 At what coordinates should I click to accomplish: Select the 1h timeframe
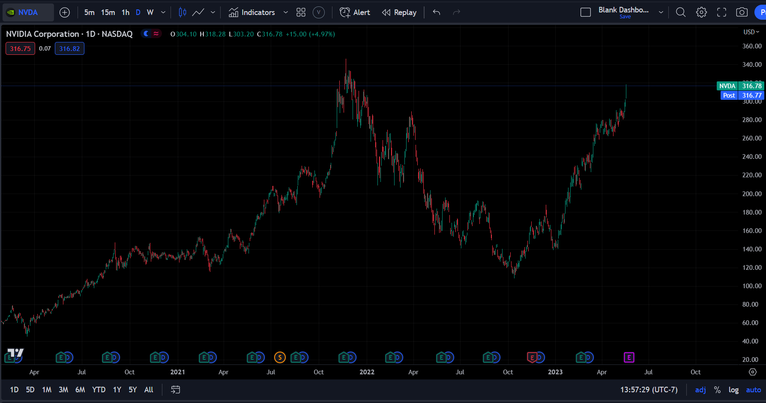pos(126,12)
